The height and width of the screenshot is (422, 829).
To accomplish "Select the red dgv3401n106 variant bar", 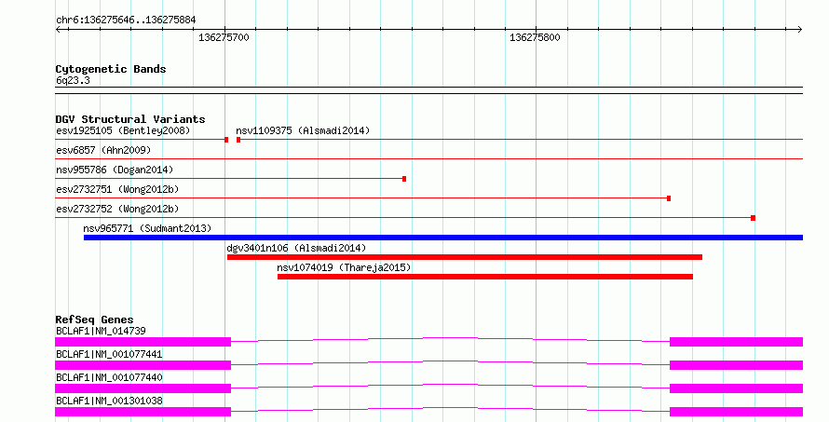I will tap(465, 257).
